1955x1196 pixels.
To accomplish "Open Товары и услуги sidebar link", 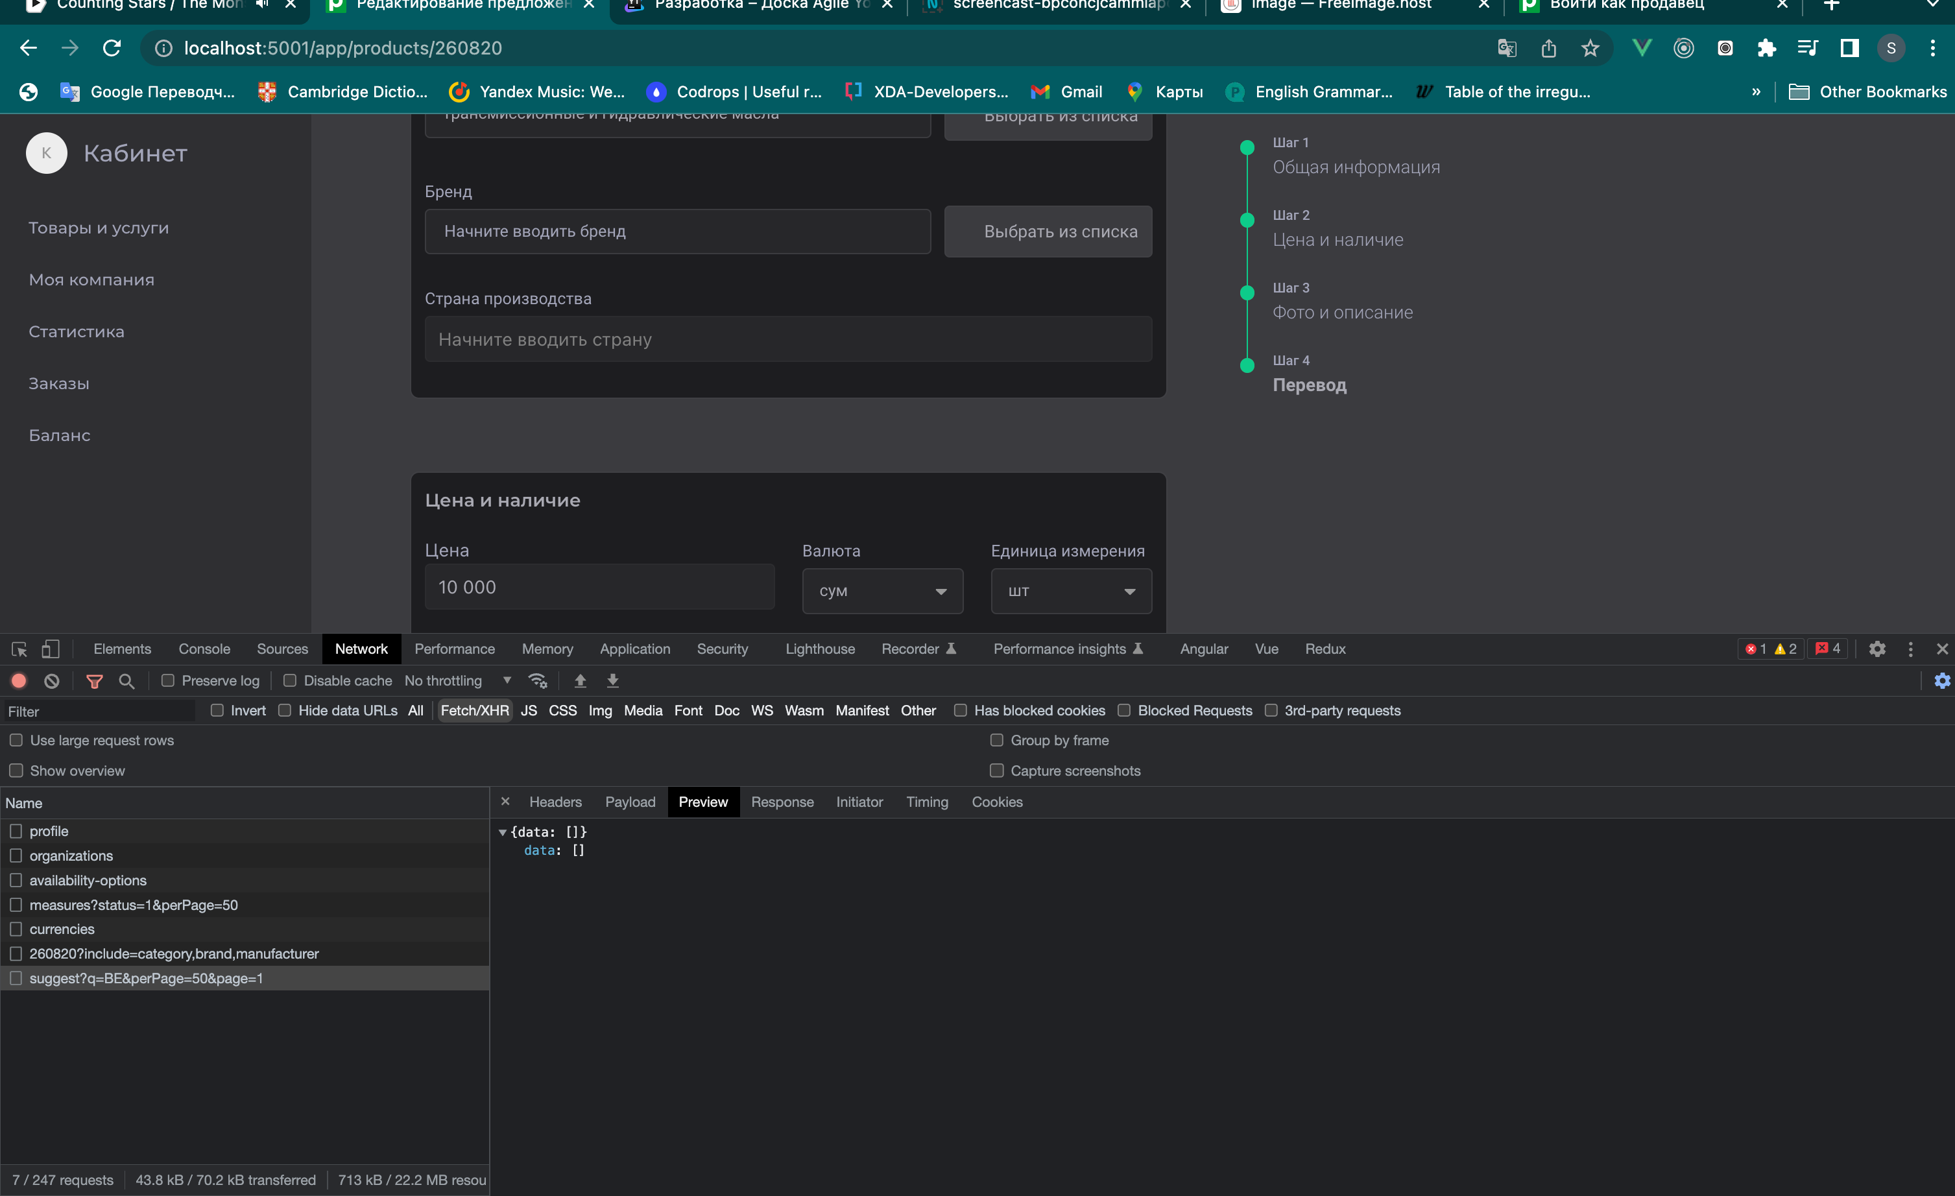I will pyautogui.click(x=99, y=228).
